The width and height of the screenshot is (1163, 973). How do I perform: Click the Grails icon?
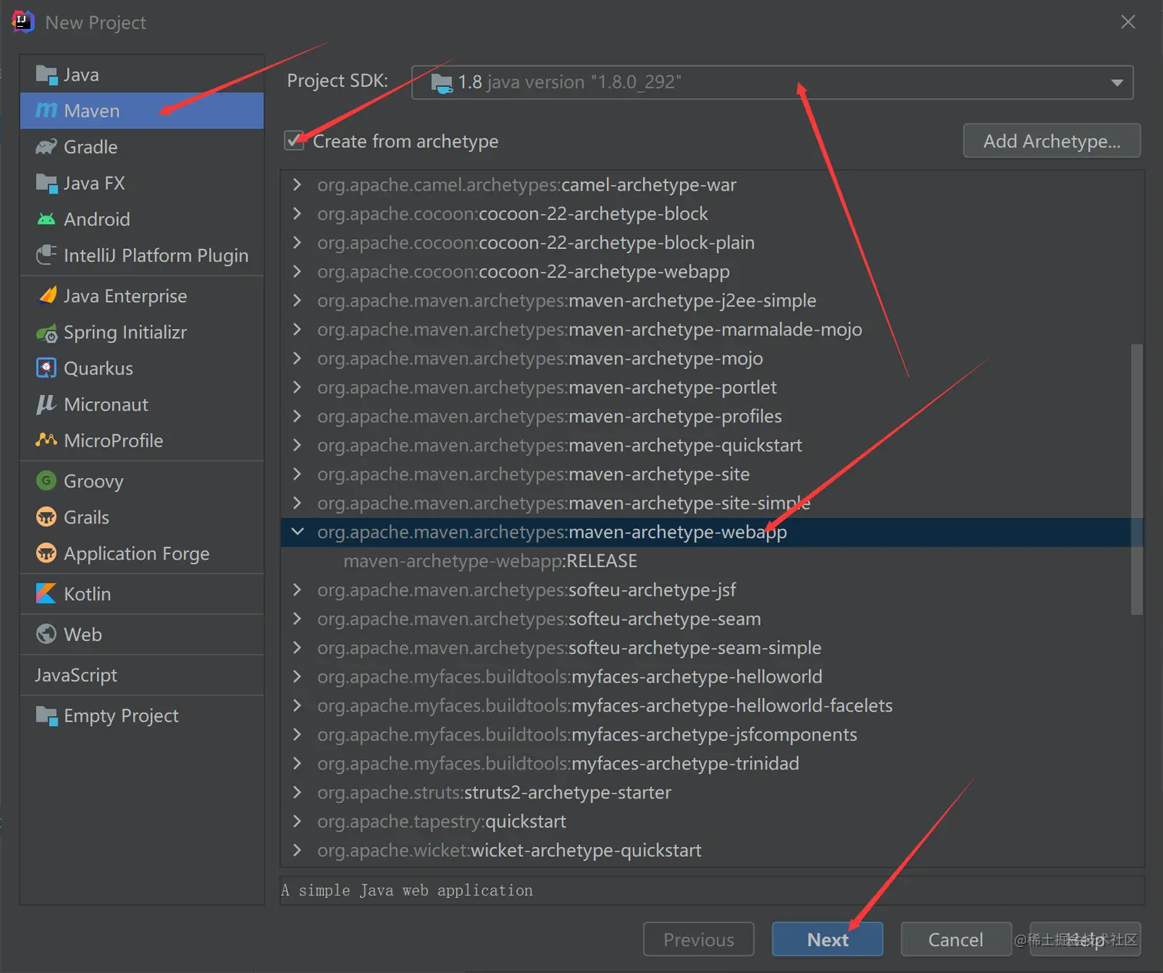46,516
